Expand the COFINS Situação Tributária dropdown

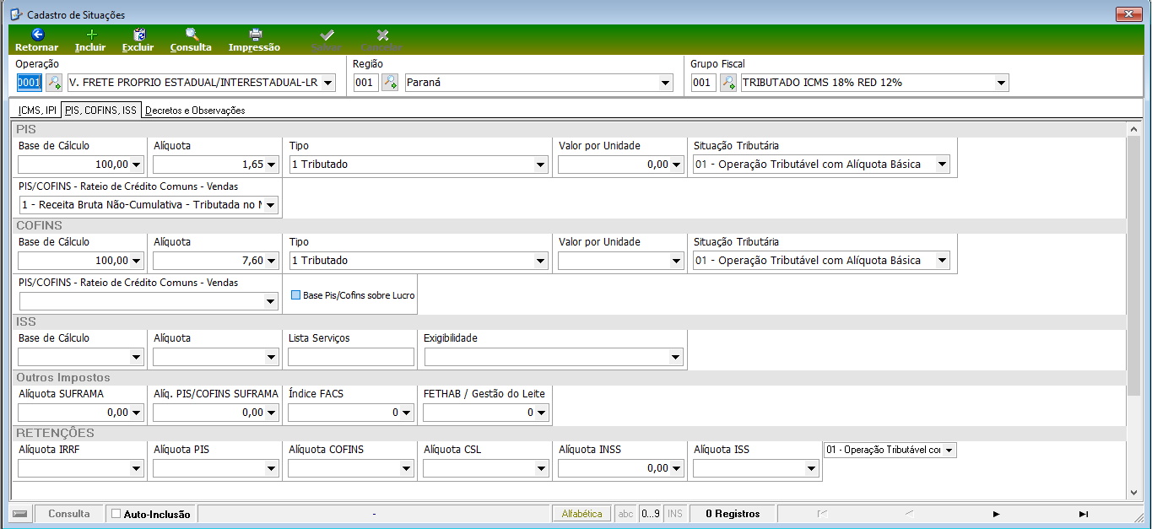[943, 262]
